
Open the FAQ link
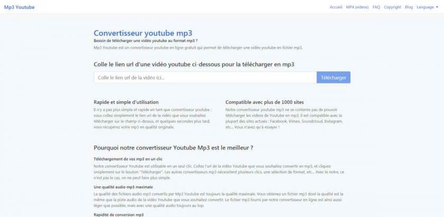376,7
